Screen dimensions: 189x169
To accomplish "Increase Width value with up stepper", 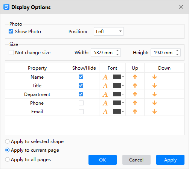I will (x=117, y=51).
